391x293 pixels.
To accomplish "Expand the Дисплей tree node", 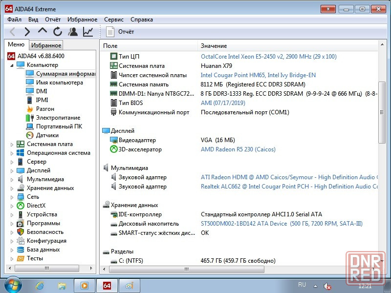I will click(x=12, y=170).
